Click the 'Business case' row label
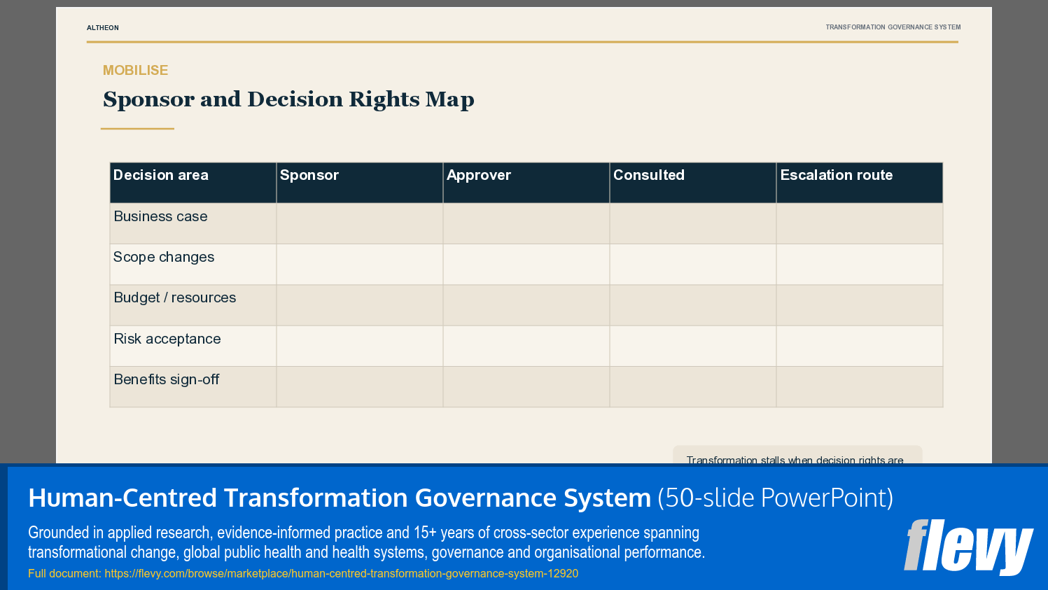 click(x=160, y=216)
